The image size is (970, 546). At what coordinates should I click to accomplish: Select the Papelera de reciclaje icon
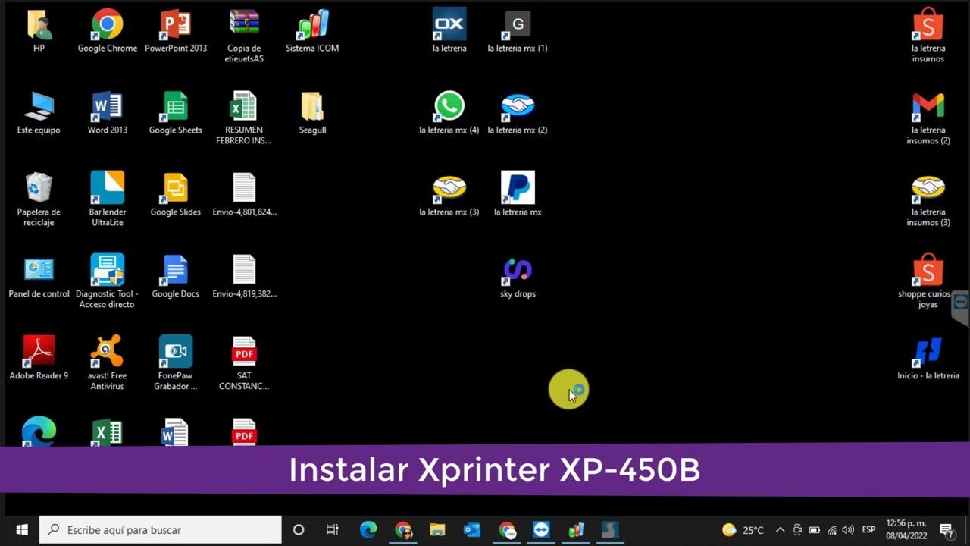(39, 200)
